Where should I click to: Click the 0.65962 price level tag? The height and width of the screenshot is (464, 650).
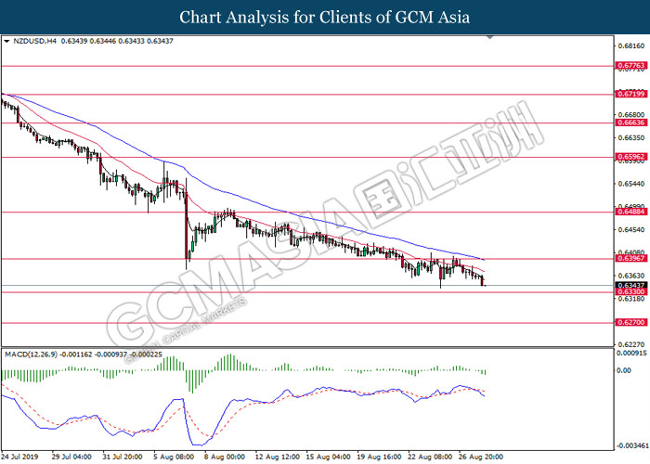pos(630,156)
